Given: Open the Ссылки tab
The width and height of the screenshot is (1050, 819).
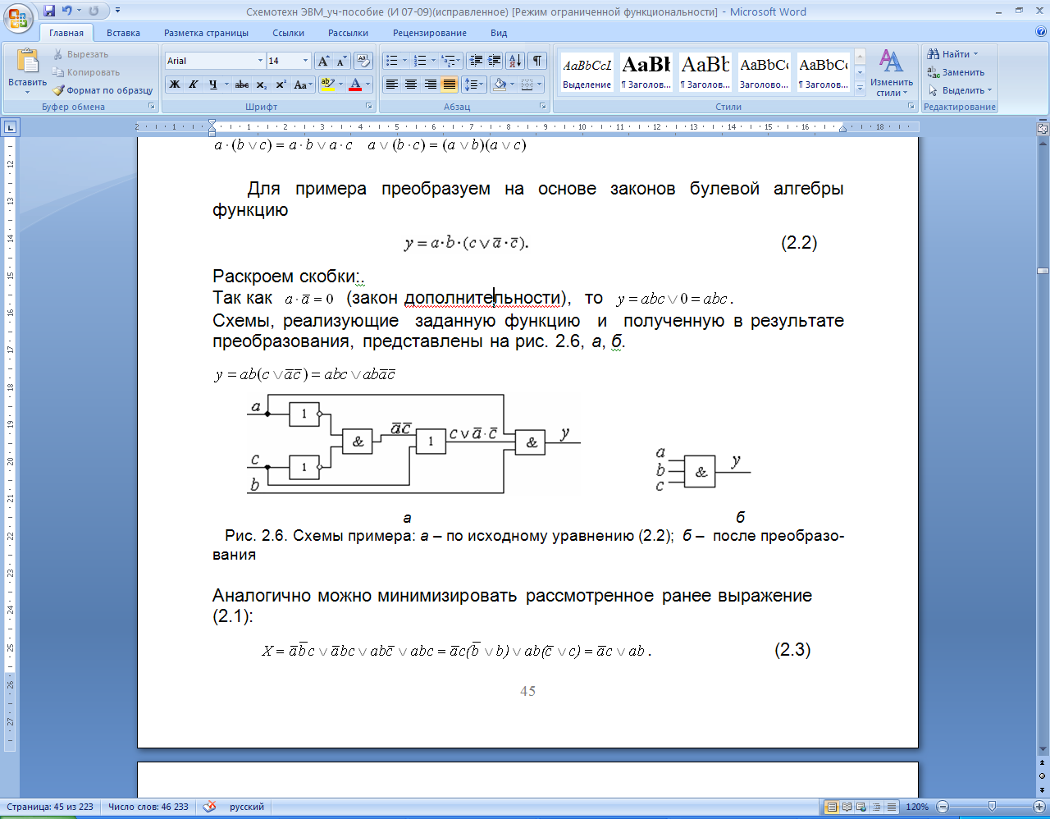Looking at the screenshot, I should tap(289, 33).
